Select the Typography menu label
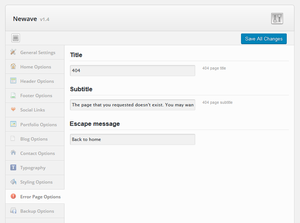Image resolution: width=300 pixels, height=223 pixels. tap(33, 168)
